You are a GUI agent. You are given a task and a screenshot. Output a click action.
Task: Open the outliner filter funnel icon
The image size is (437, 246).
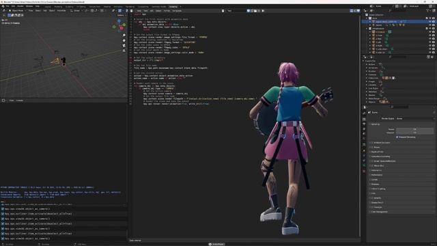pyautogui.click(x=427, y=11)
